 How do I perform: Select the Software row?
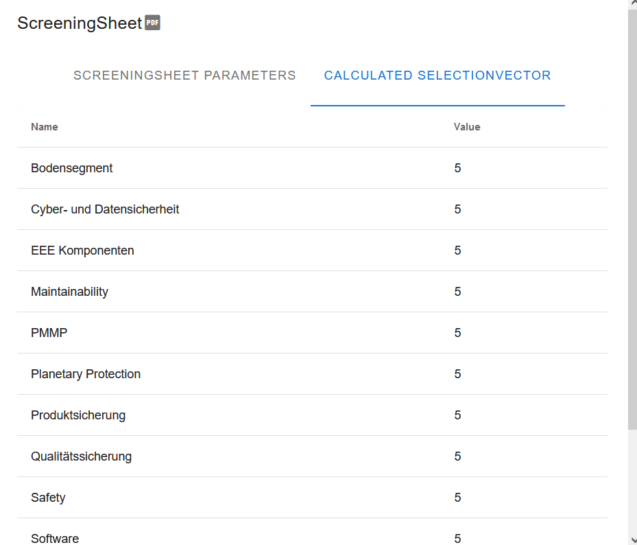tap(312, 533)
